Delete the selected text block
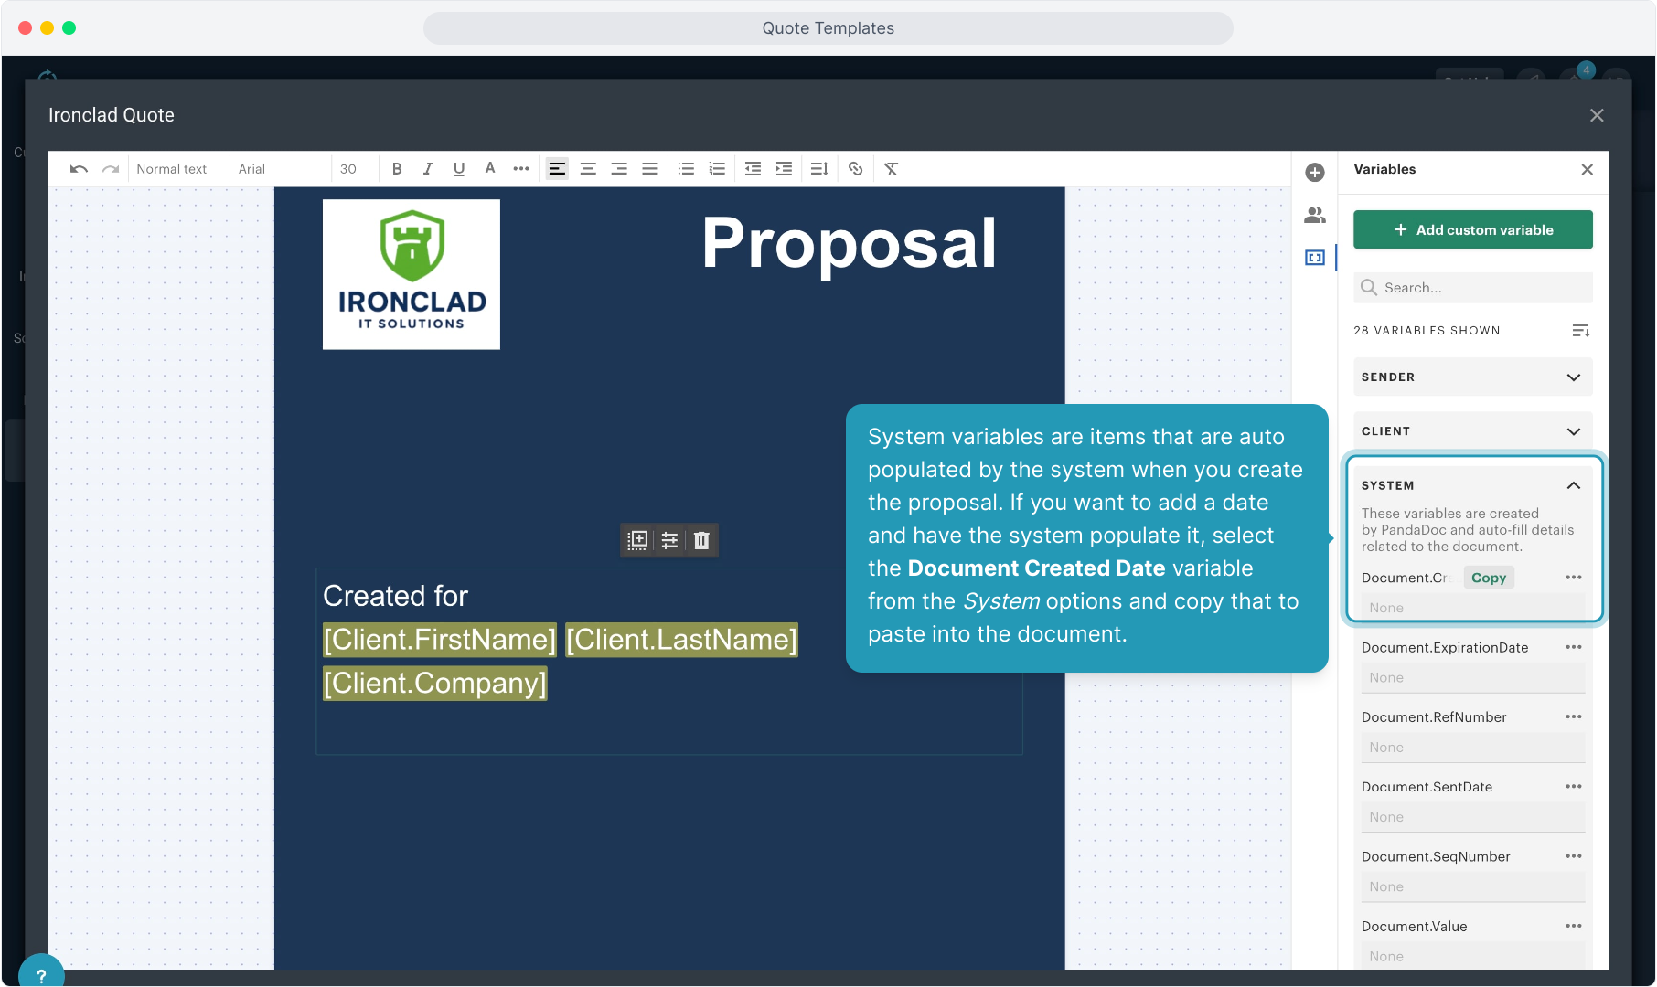 click(x=701, y=540)
